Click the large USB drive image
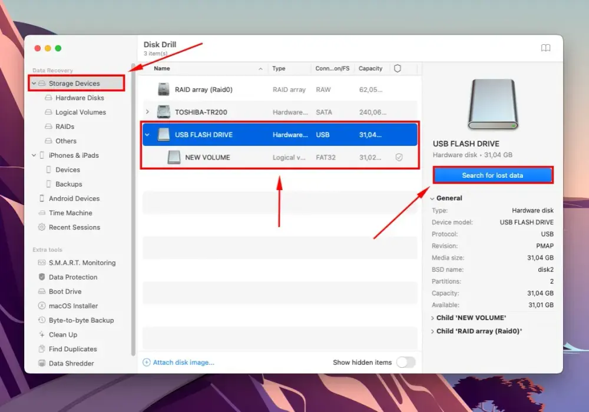589x412 pixels. pyautogui.click(x=493, y=104)
